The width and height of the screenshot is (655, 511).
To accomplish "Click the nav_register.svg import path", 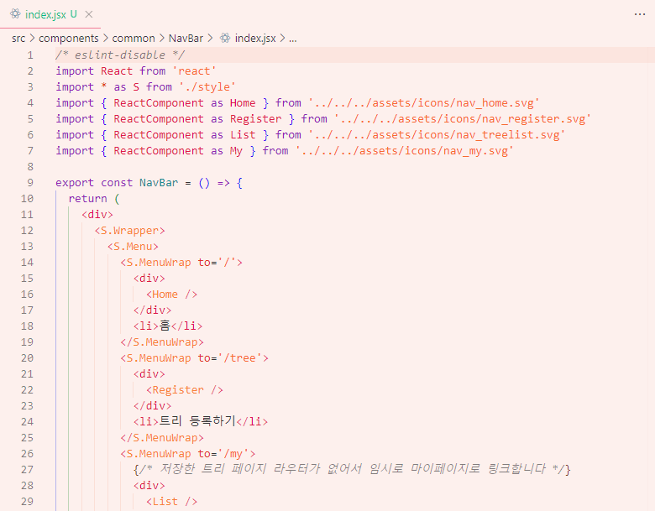I will point(463,119).
